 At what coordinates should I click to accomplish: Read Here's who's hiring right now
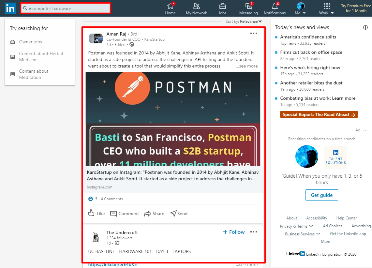coord(310,67)
